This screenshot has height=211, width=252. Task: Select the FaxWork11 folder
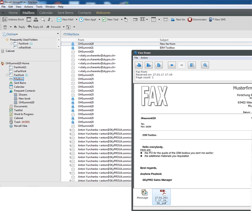pos(20,67)
